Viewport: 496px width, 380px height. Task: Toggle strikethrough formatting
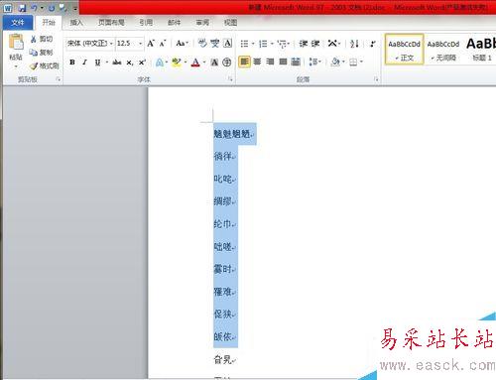117,63
